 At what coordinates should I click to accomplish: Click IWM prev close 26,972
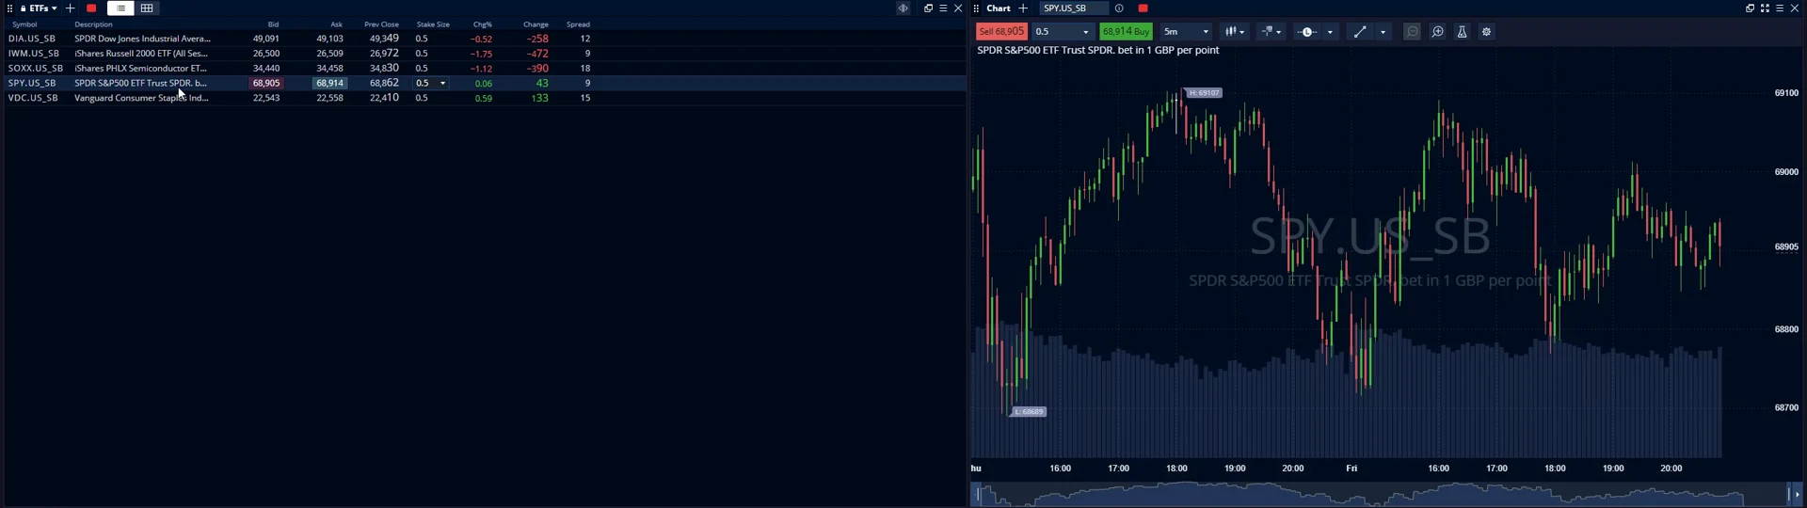click(384, 54)
